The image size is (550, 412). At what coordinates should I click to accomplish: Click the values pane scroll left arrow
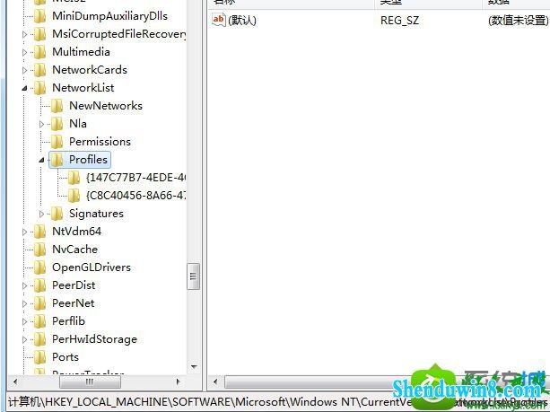click(215, 381)
